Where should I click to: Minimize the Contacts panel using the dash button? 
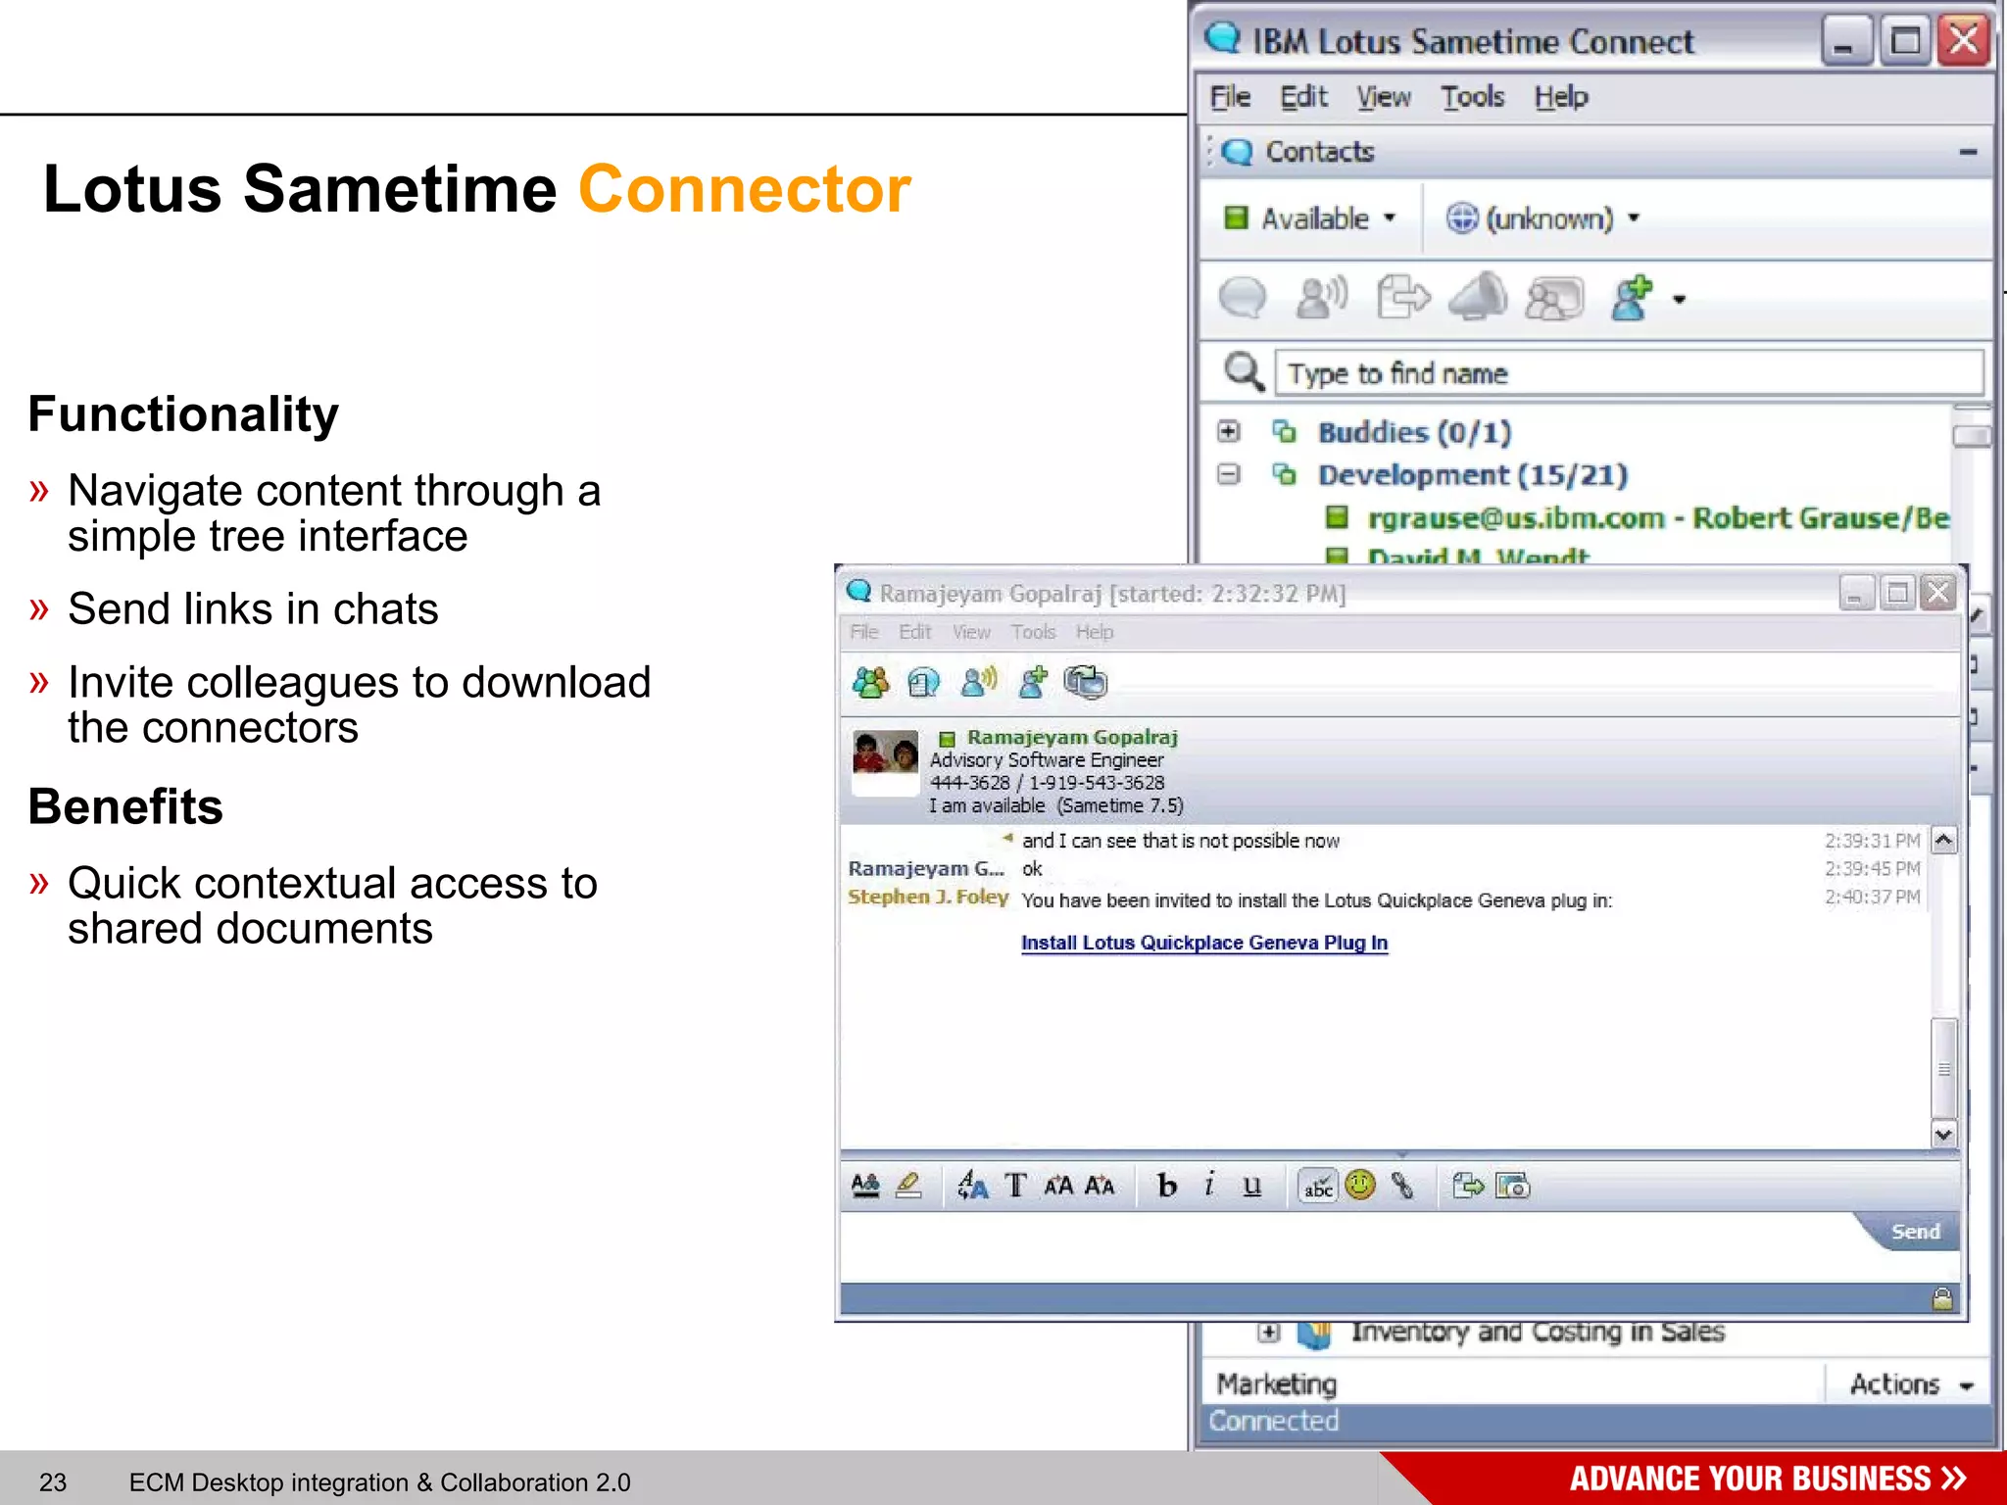1968,152
